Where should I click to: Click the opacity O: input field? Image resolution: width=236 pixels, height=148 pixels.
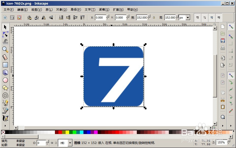coord(41,143)
